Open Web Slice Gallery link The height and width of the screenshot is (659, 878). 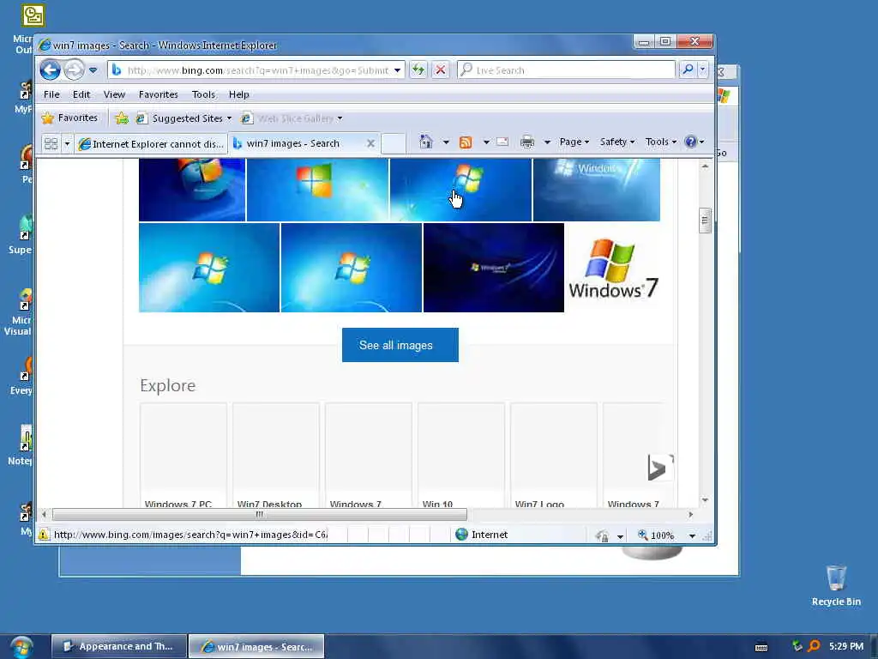[x=292, y=118]
